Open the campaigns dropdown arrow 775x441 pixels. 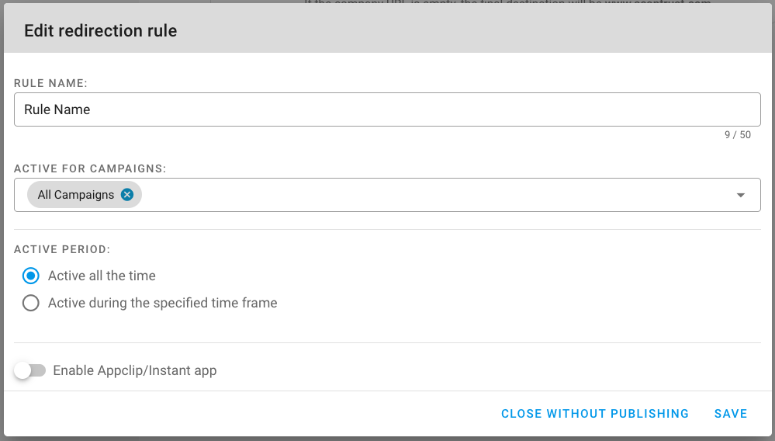click(x=740, y=196)
